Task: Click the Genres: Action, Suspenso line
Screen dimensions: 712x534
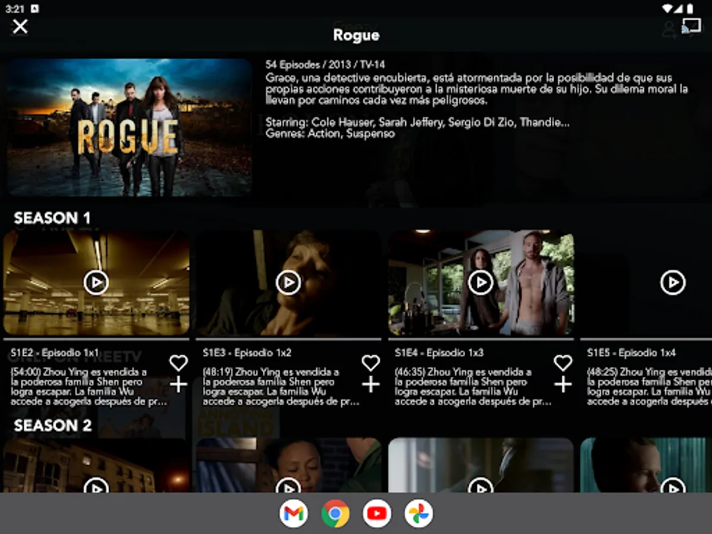Action: [330, 133]
